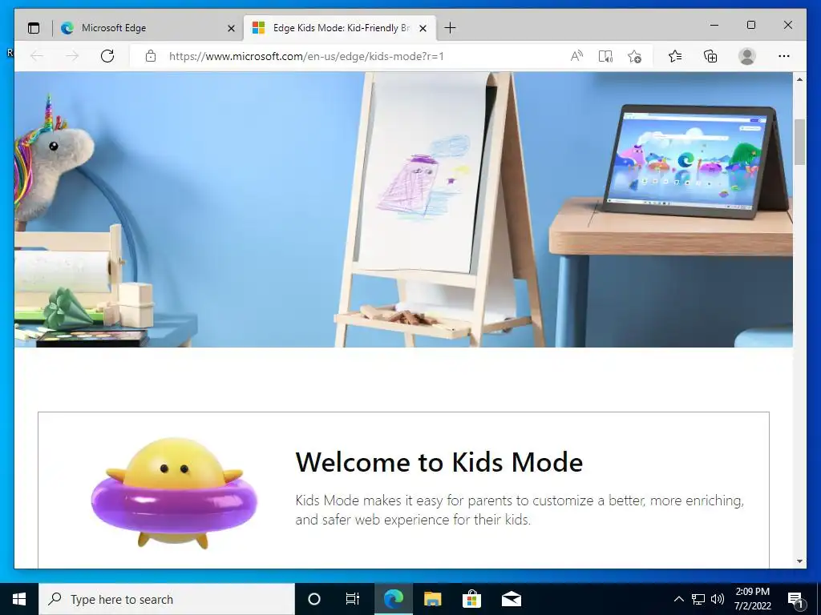Image resolution: width=821 pixels, height=615 pixels.
Task: Add this page to favorites
Action: coord(634,56)
